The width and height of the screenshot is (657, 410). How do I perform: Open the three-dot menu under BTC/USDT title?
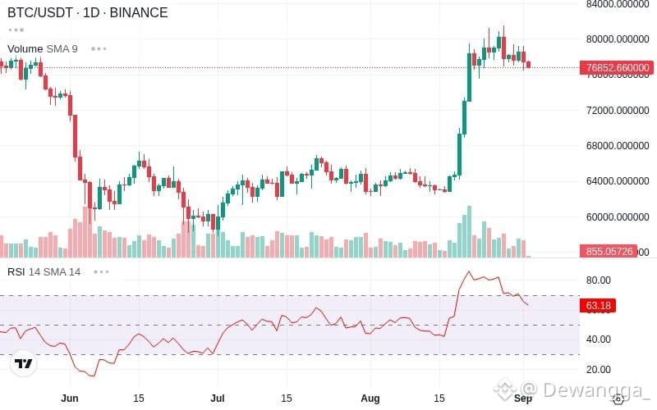16,30
